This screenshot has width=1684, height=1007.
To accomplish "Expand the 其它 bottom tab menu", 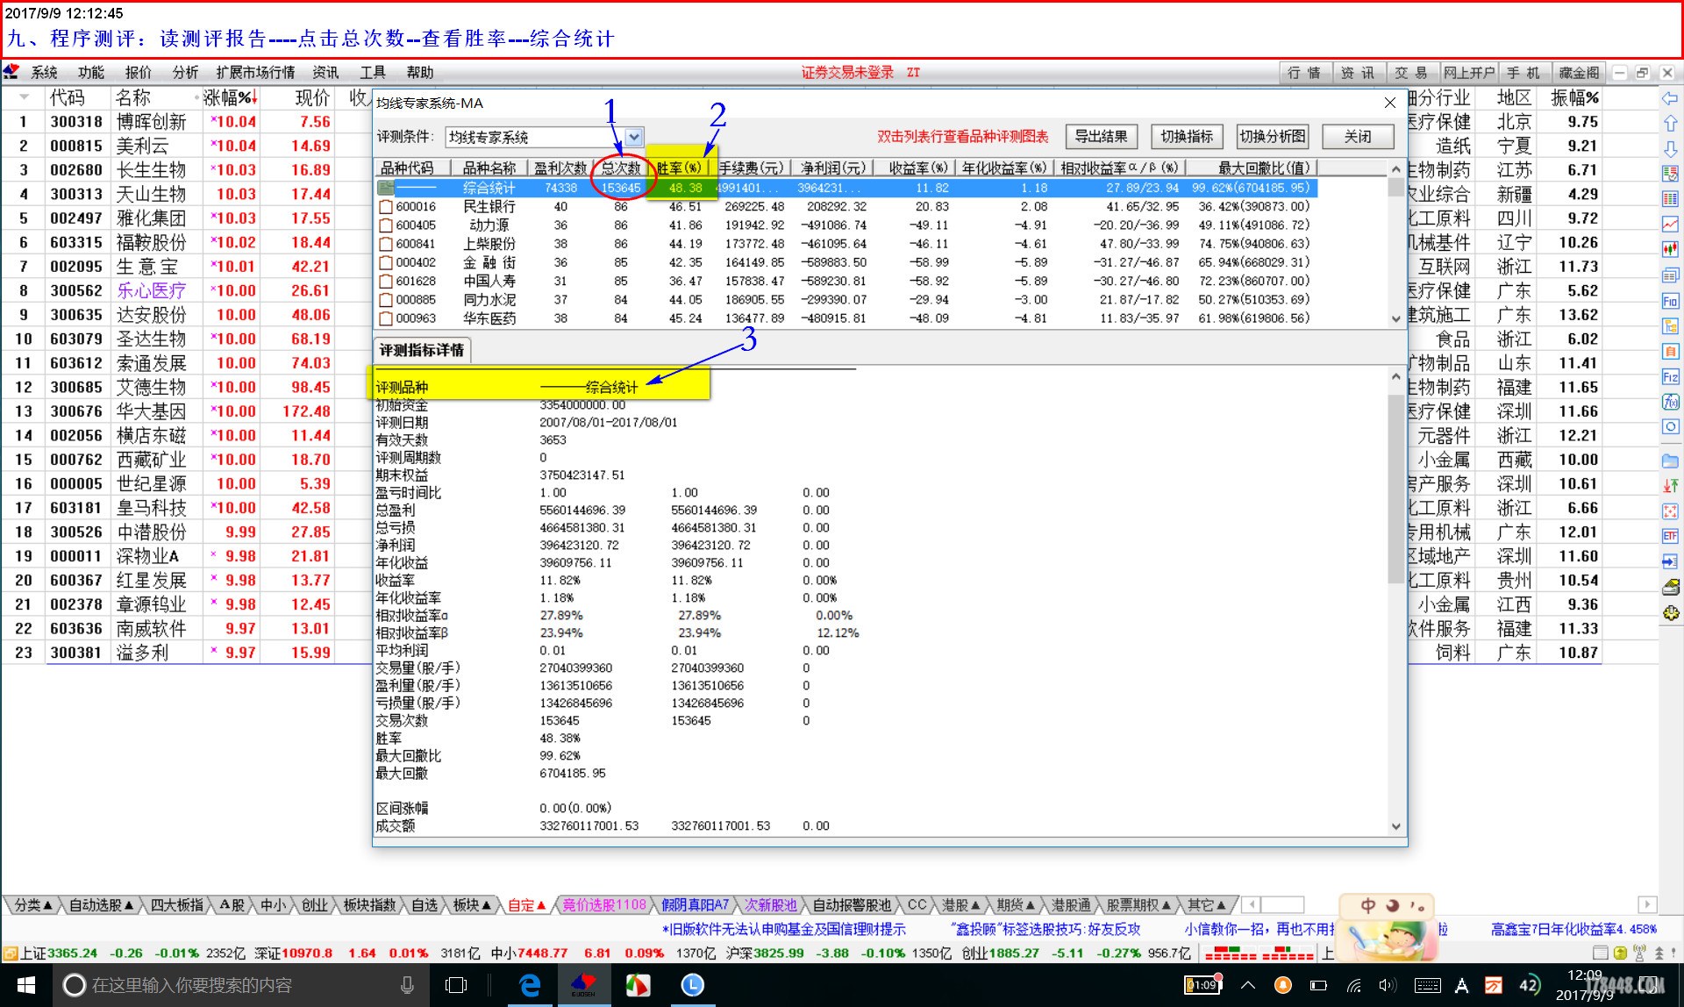I will point(1207,904).
